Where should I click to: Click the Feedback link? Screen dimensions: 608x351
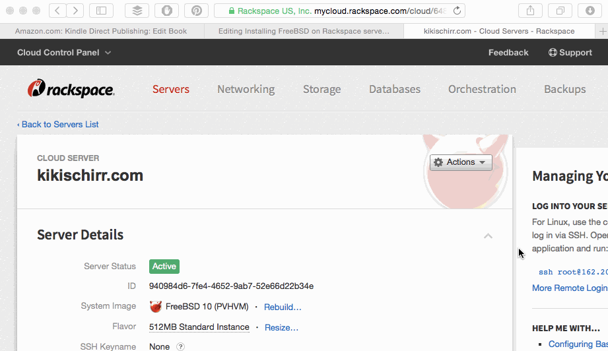pos(508,53)
